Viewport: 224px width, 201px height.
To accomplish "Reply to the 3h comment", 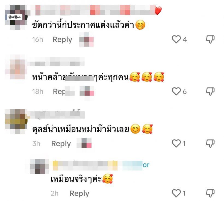I will [x=61, y=144].
